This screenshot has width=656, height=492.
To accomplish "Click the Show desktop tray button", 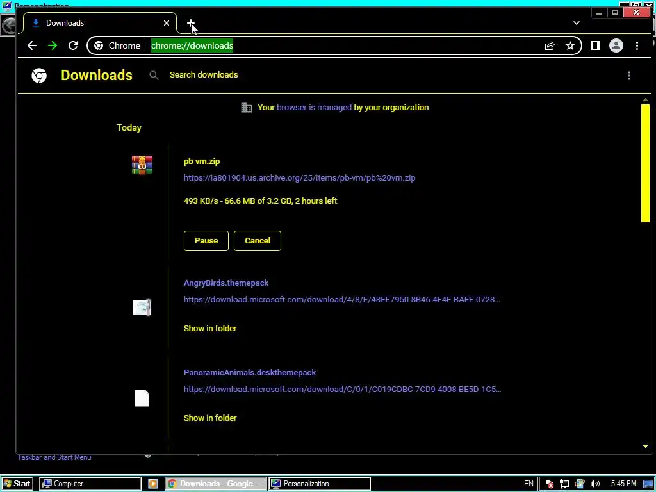I will 648,484.
